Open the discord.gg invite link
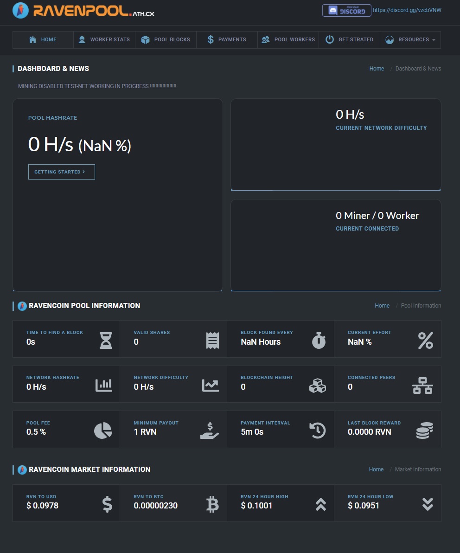Screen dimensions: 460x553 [x=407, y=10]
